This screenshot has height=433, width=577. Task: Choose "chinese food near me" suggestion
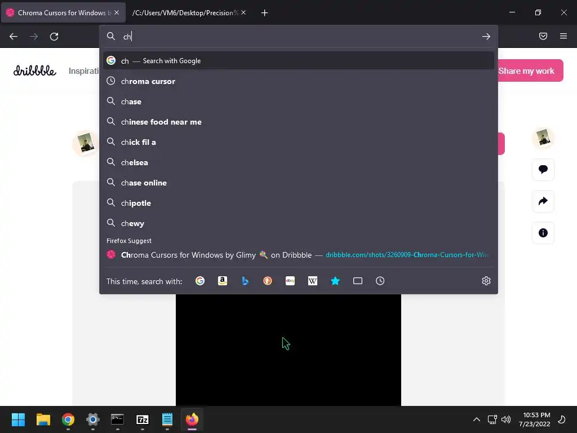299,122
